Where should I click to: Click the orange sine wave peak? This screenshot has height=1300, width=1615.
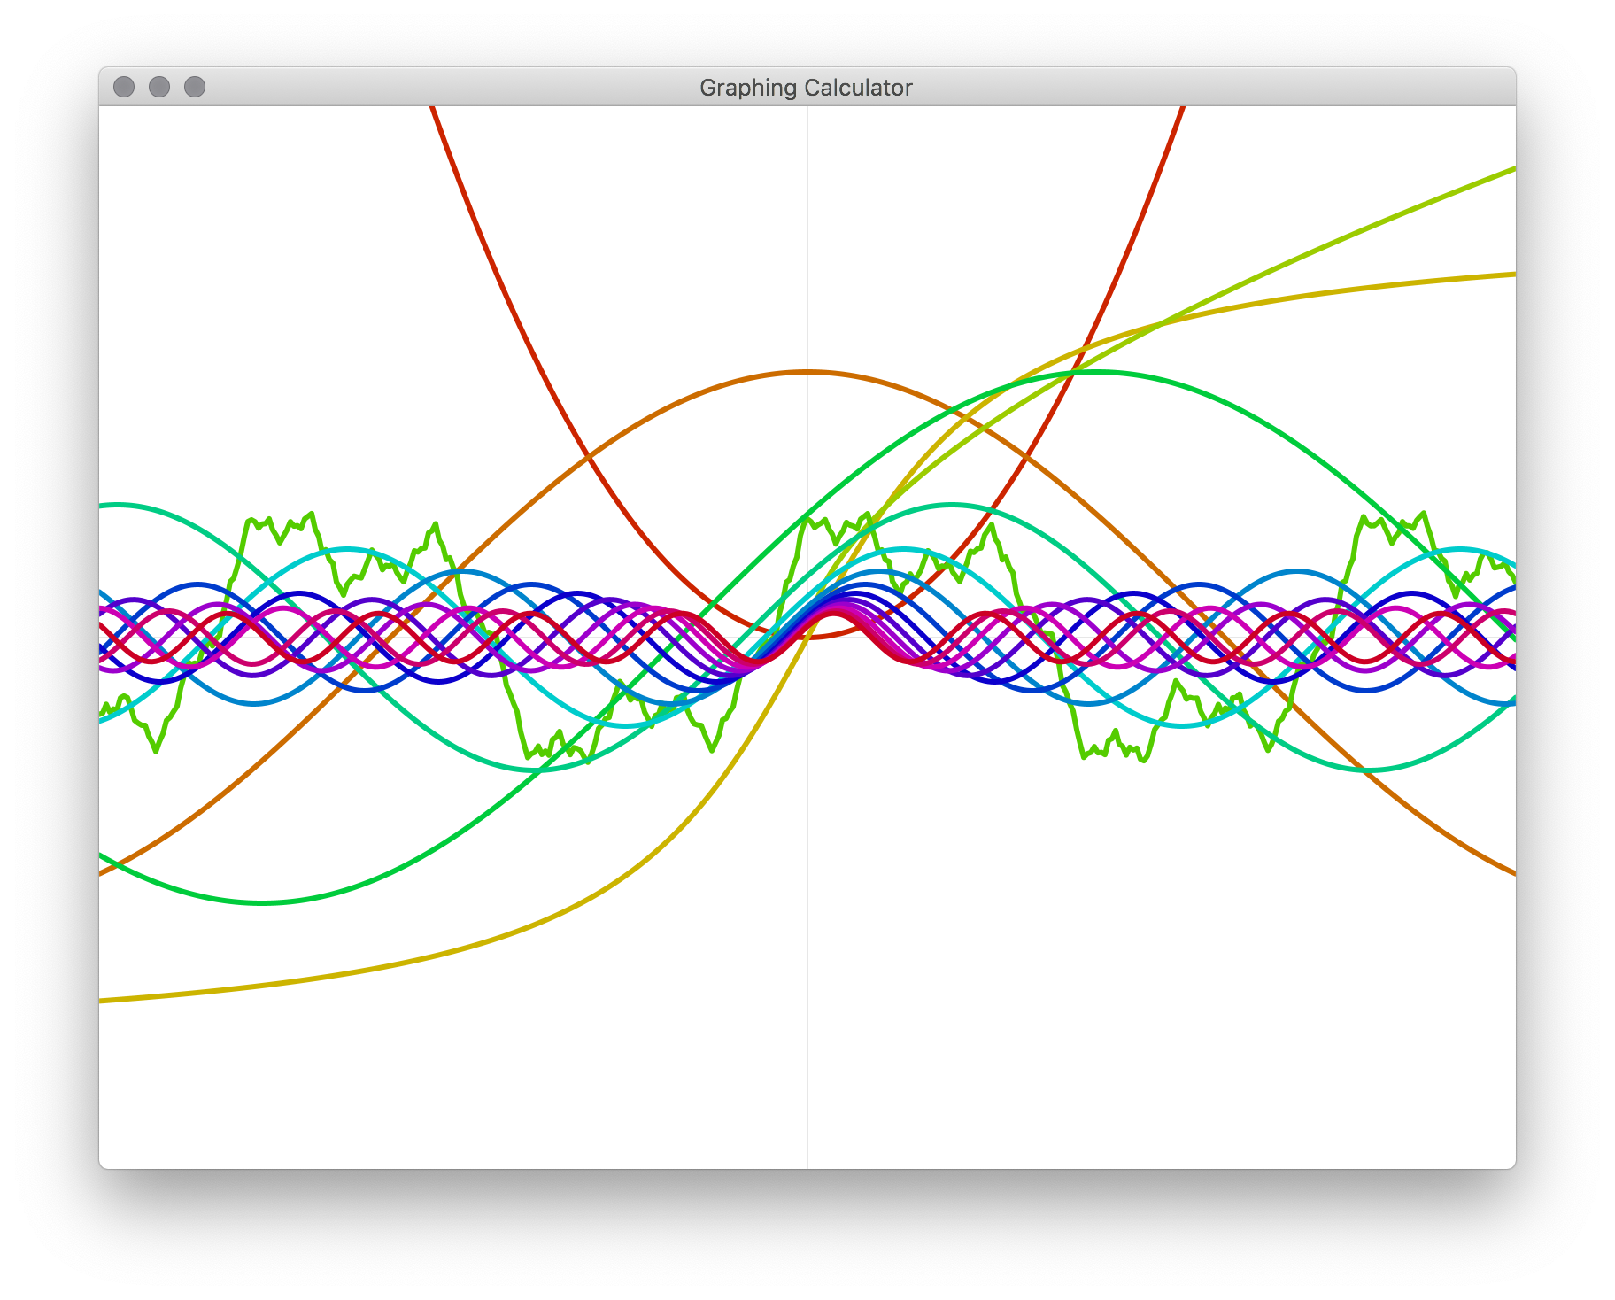[x=807, y=372]
